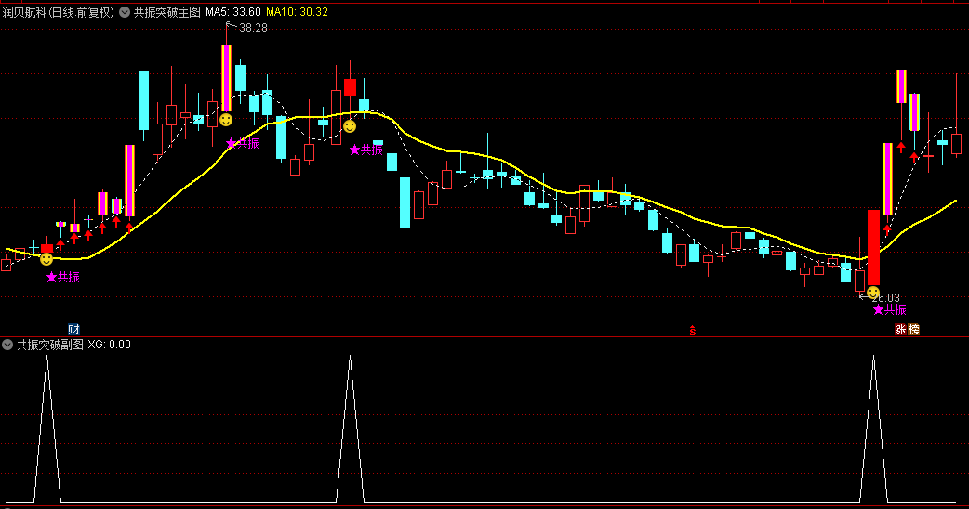Open the dropdown icon beside 润贝航科 title

[125, 12]
